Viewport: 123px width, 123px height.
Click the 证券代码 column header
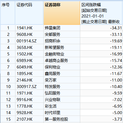pyautogui.click(x=29, y=13)
